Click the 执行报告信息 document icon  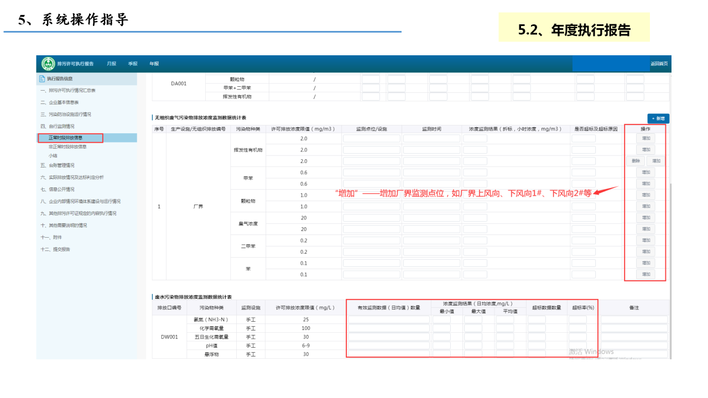(x=42, y=79)
